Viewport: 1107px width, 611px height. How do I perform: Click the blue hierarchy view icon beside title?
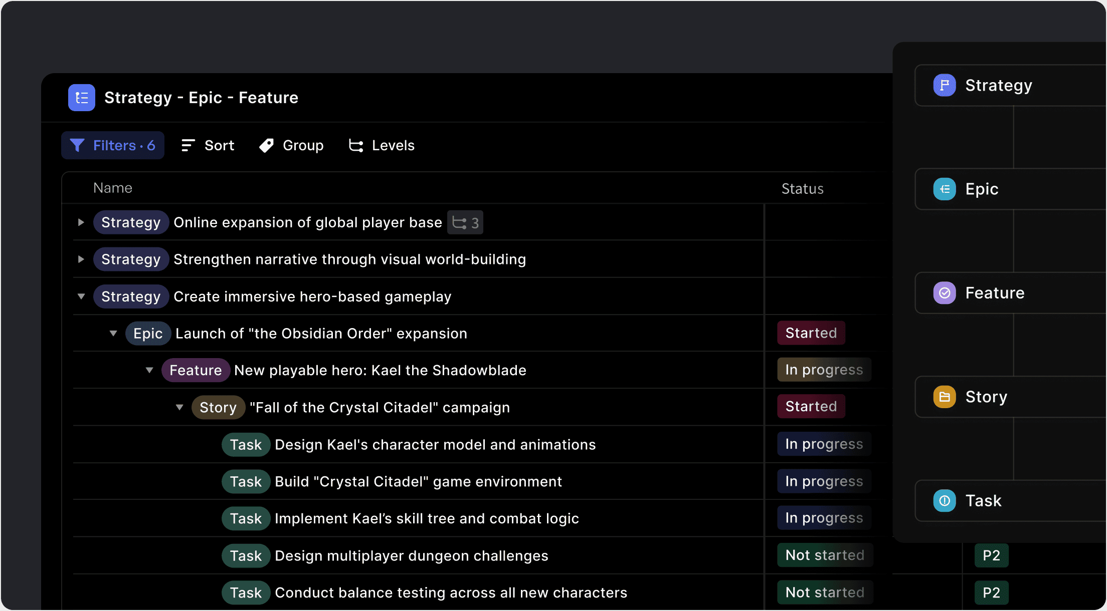(x=82, y=98)
